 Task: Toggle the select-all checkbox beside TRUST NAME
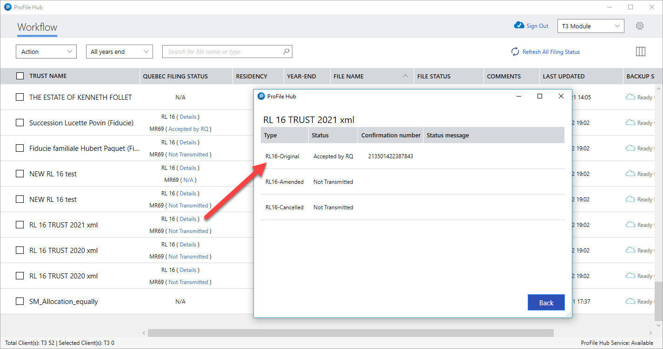[20, 76]
